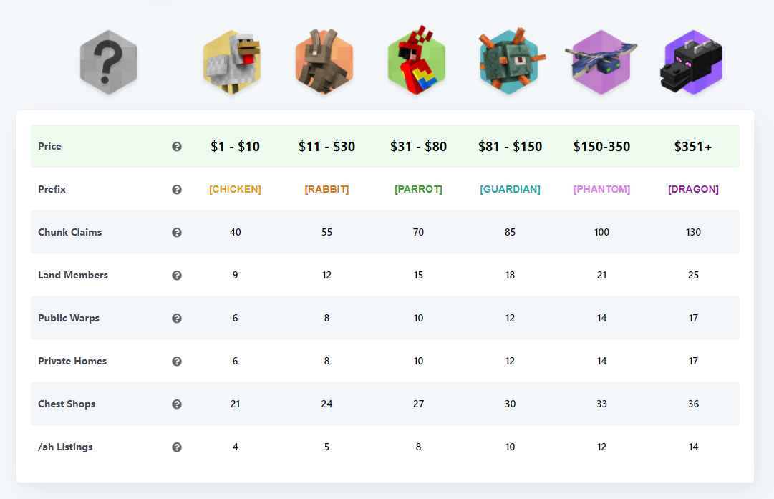Click the gray question mark hexagon icon
Screen dimensions: 774x499
[x=109, y=62]
